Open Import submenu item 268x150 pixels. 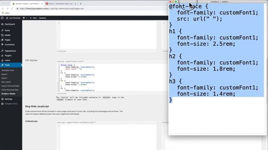pyautogui.click(x=4, y=74)
